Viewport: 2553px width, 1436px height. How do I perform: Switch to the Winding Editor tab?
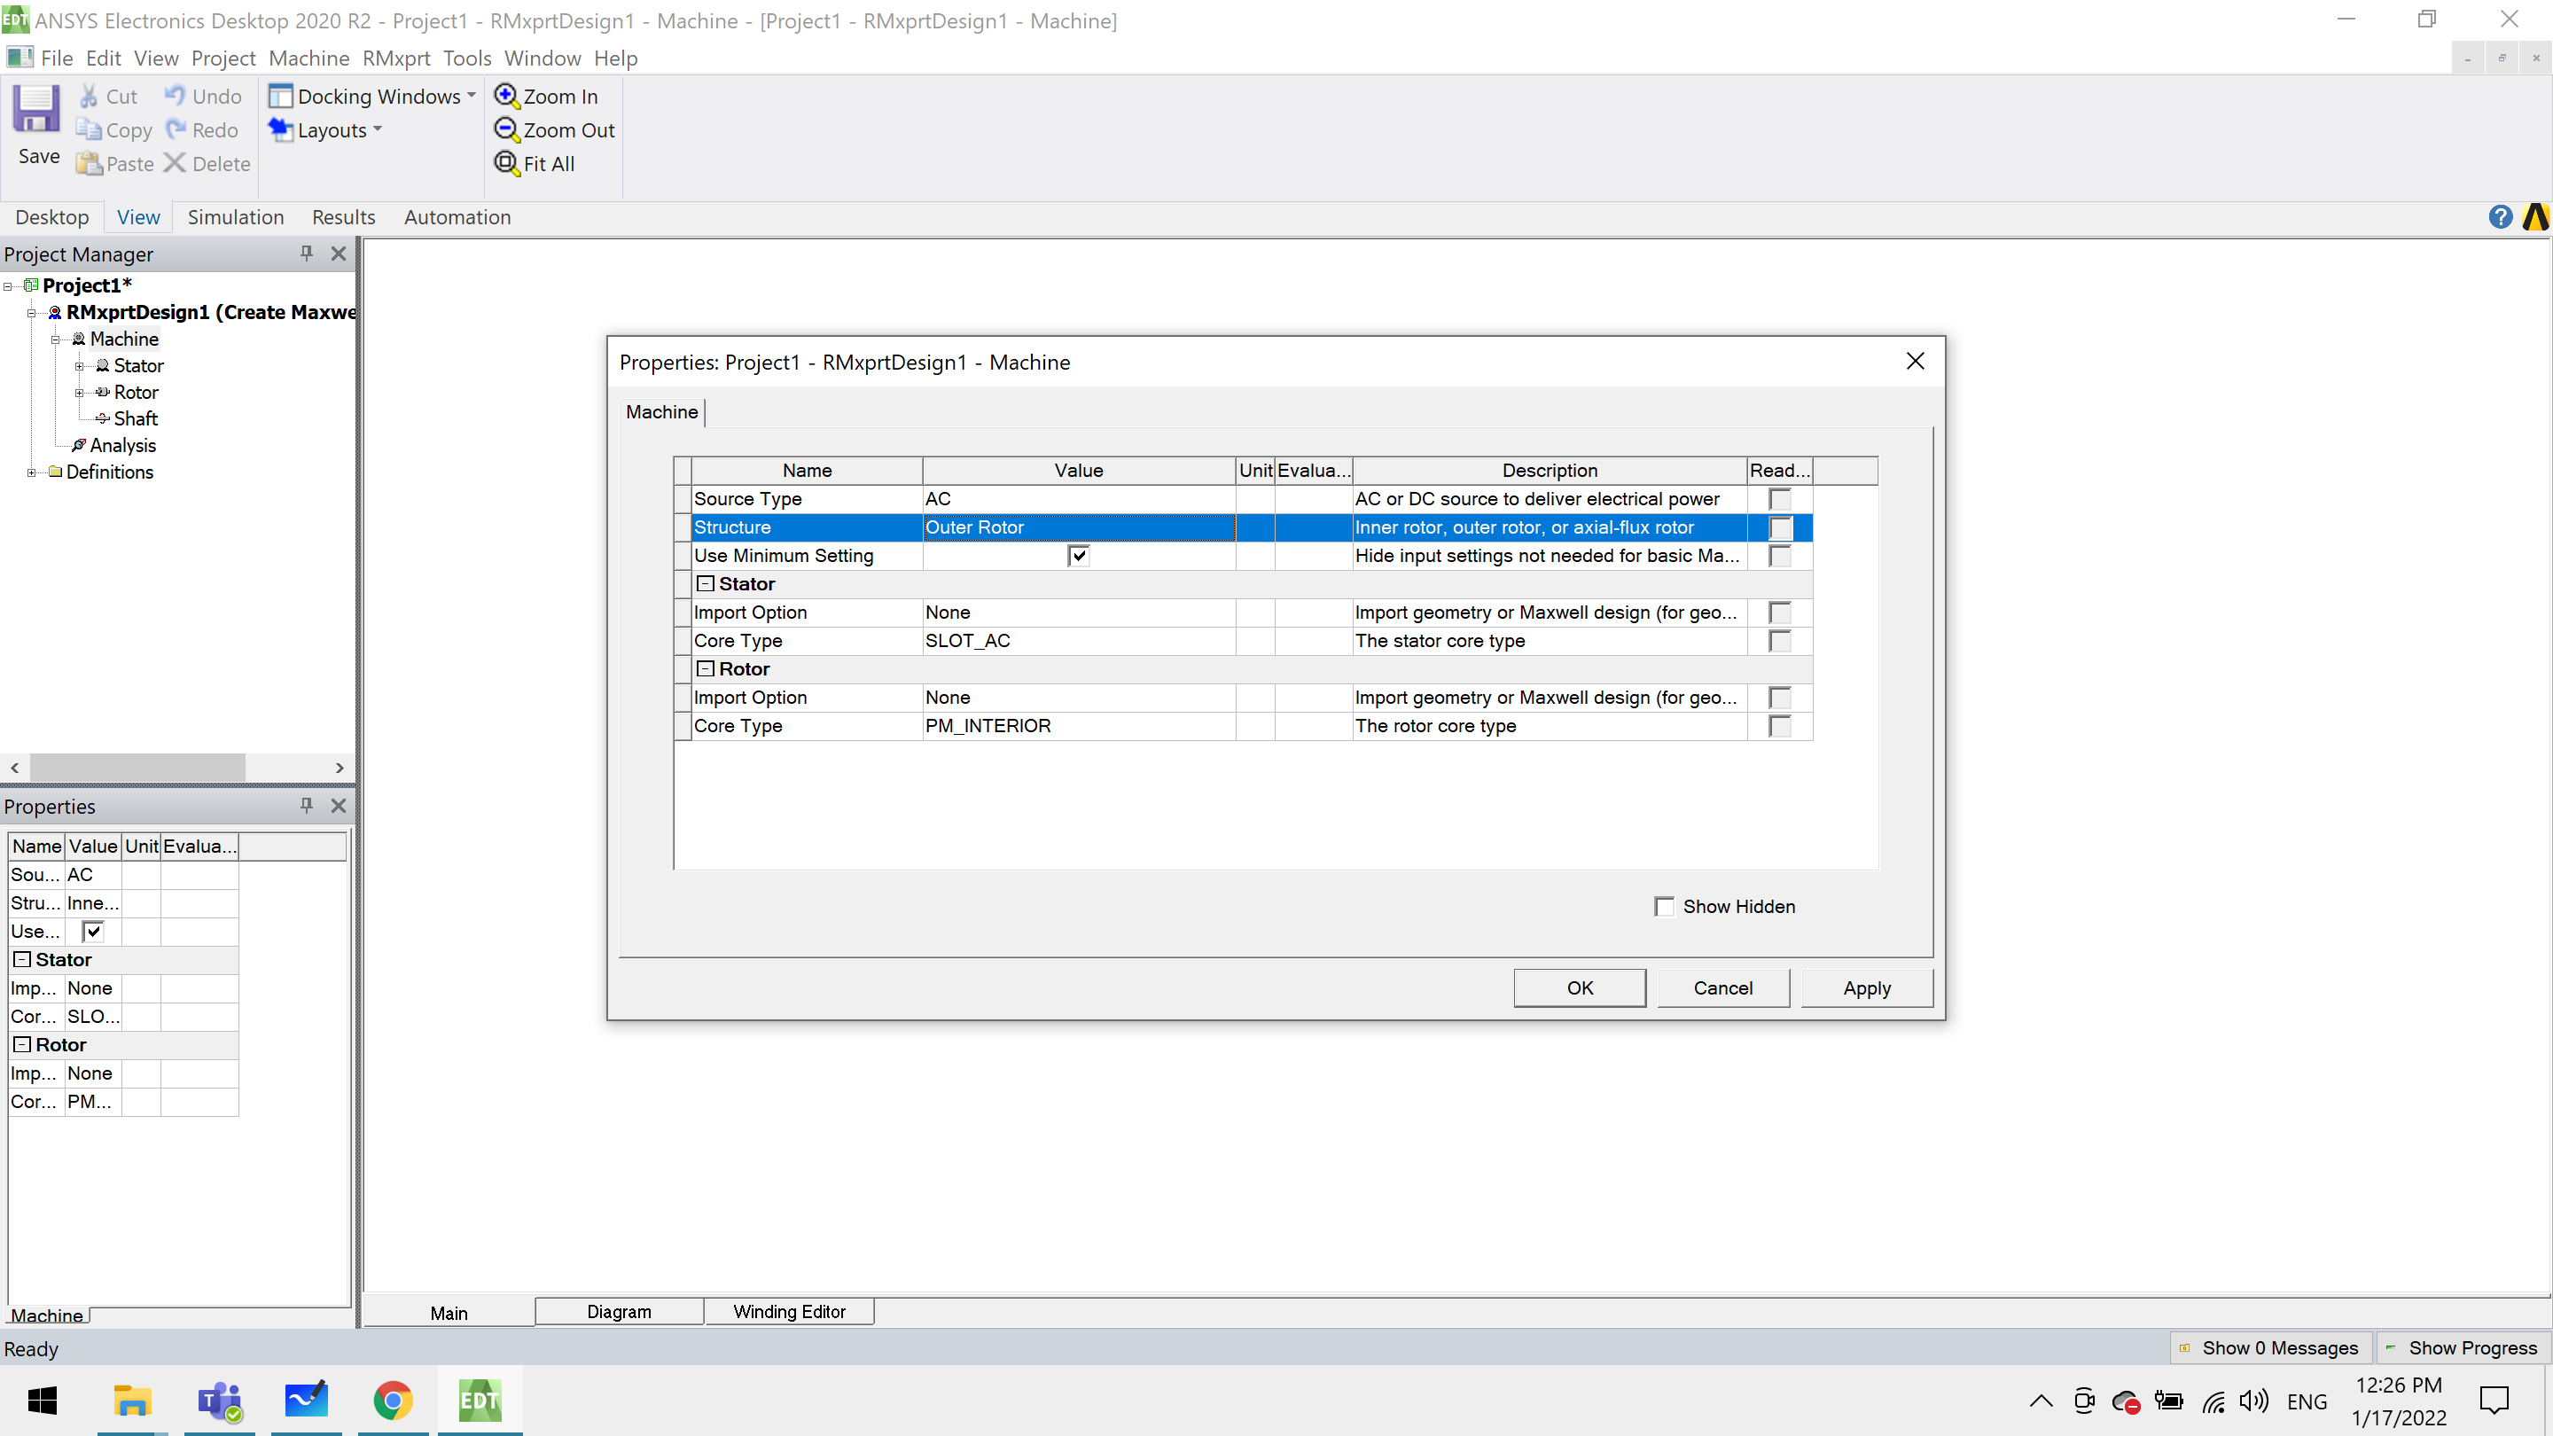click(789, 1311)
